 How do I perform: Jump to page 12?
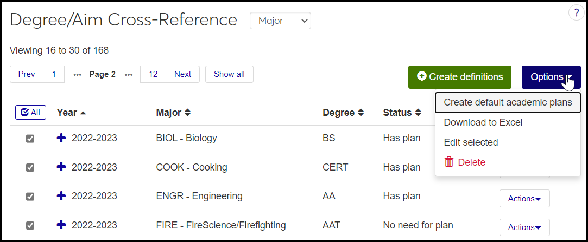click(153, 74)
